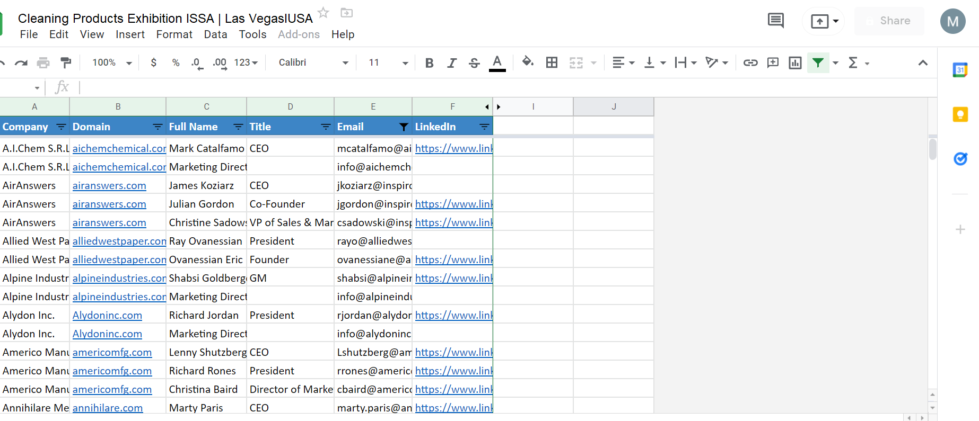Click the borders icon
The image size is (979, 421).
[552, 62]
